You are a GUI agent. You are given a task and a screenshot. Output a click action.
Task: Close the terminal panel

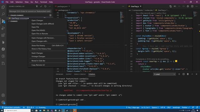coord(197,74)
